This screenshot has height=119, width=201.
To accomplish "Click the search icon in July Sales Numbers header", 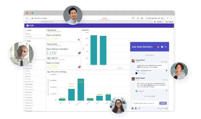I will [x=166, y=47].
